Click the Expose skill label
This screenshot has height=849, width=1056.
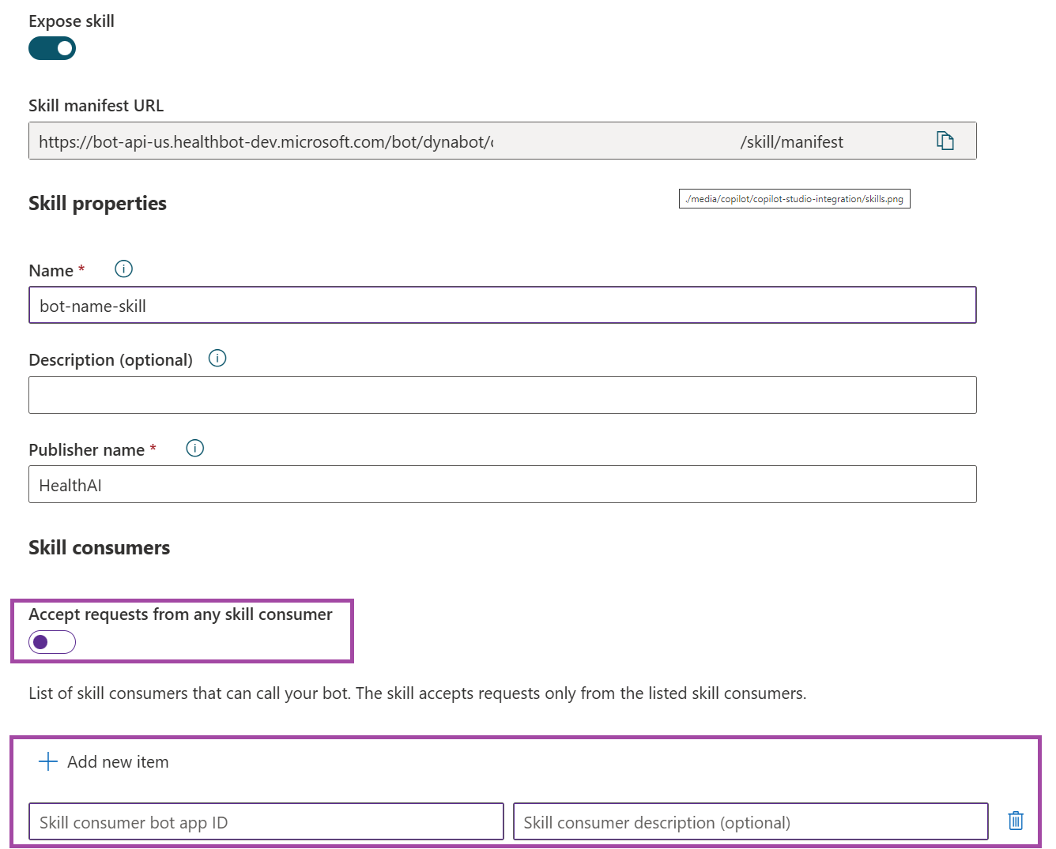[x=71, y=21]
